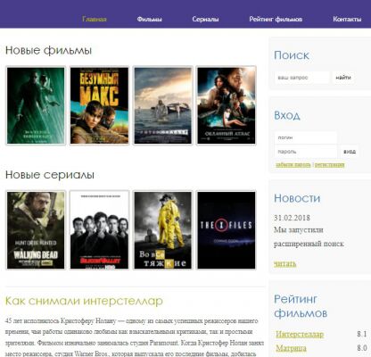371x357 pixels.
Task: Open the Безумный Макс movie poster
Action: click(x=99, y=105)
